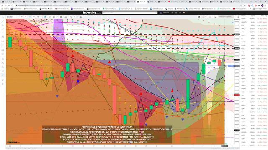Viewport: 268px width, 150px height.
Task: Open the candlestick chart style selector
Action: pyautogui.click(x=45, y=17)
